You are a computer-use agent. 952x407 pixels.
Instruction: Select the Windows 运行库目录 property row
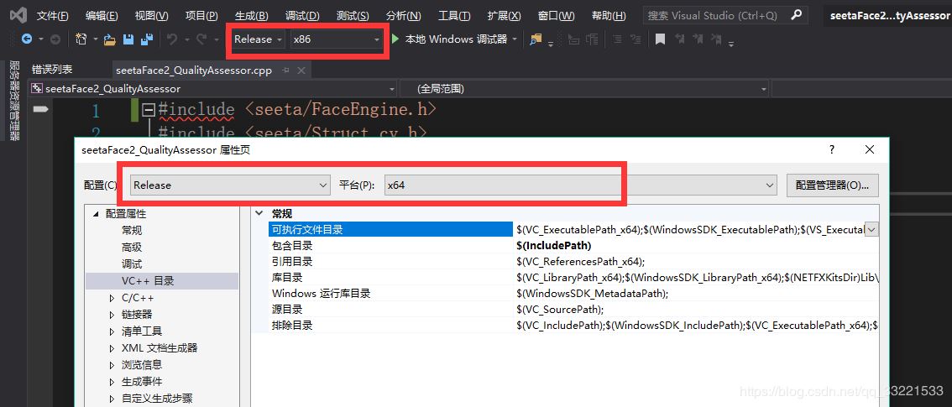tap(573, 294)
